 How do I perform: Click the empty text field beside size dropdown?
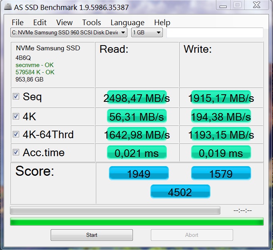point(215,33)
